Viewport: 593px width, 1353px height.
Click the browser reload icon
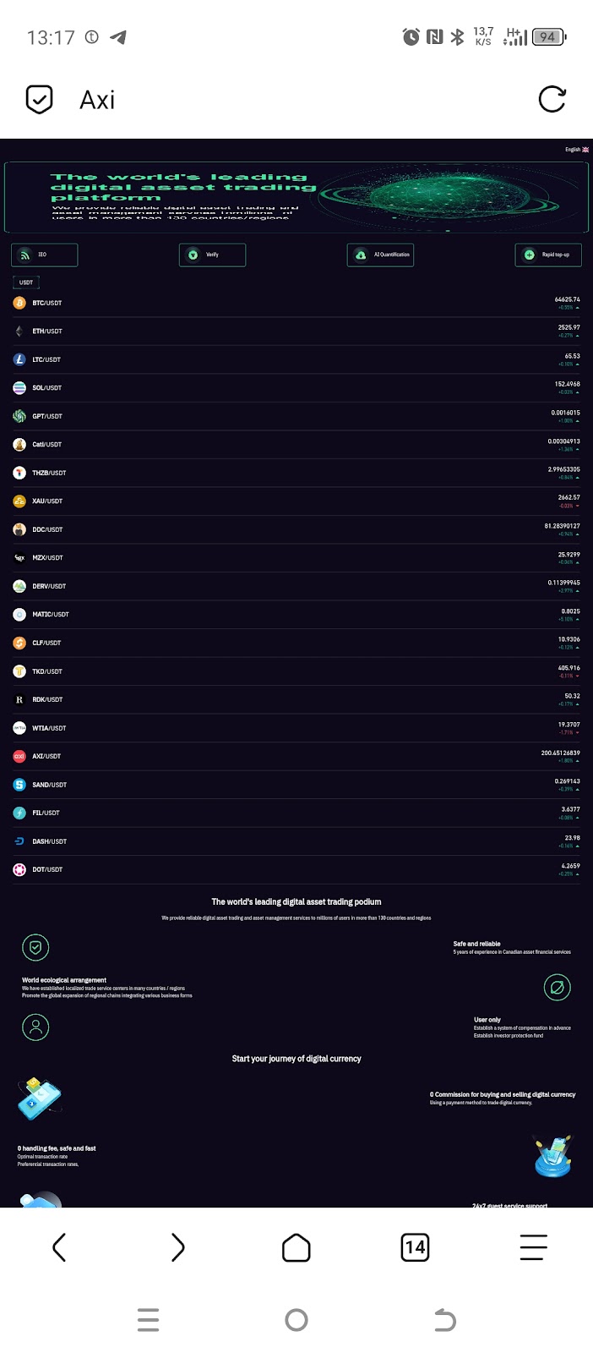point(552,100)
